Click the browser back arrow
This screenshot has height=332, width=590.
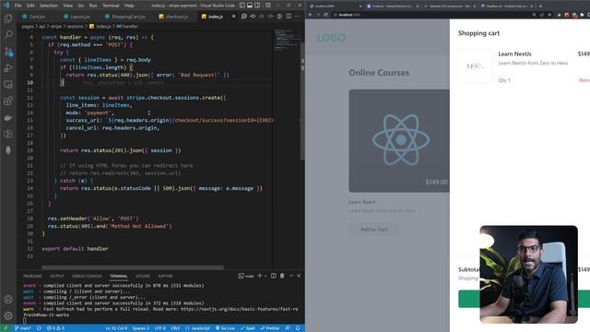click(311, 15)
